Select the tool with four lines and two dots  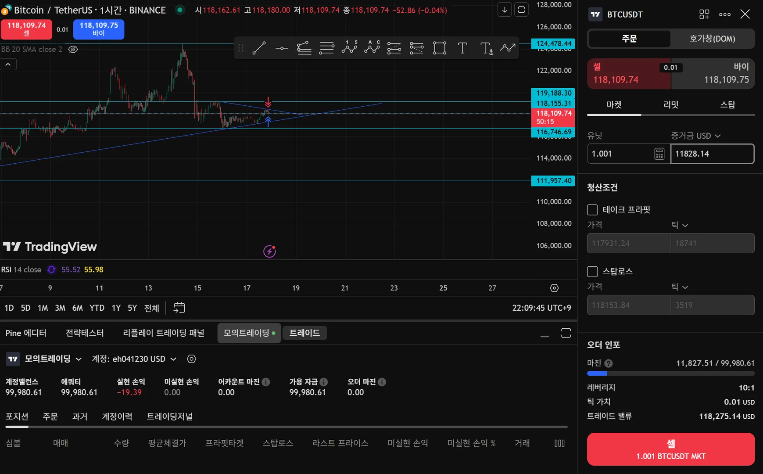point(326,48)
